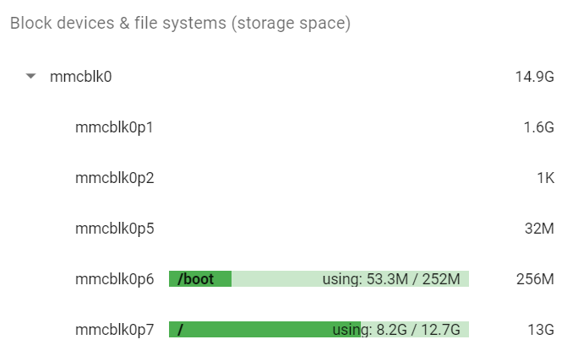The height and width of the screenshot is (361, 578).
Task: Click the 32M size of mmcblk0p5
Action: coord(539,229)
